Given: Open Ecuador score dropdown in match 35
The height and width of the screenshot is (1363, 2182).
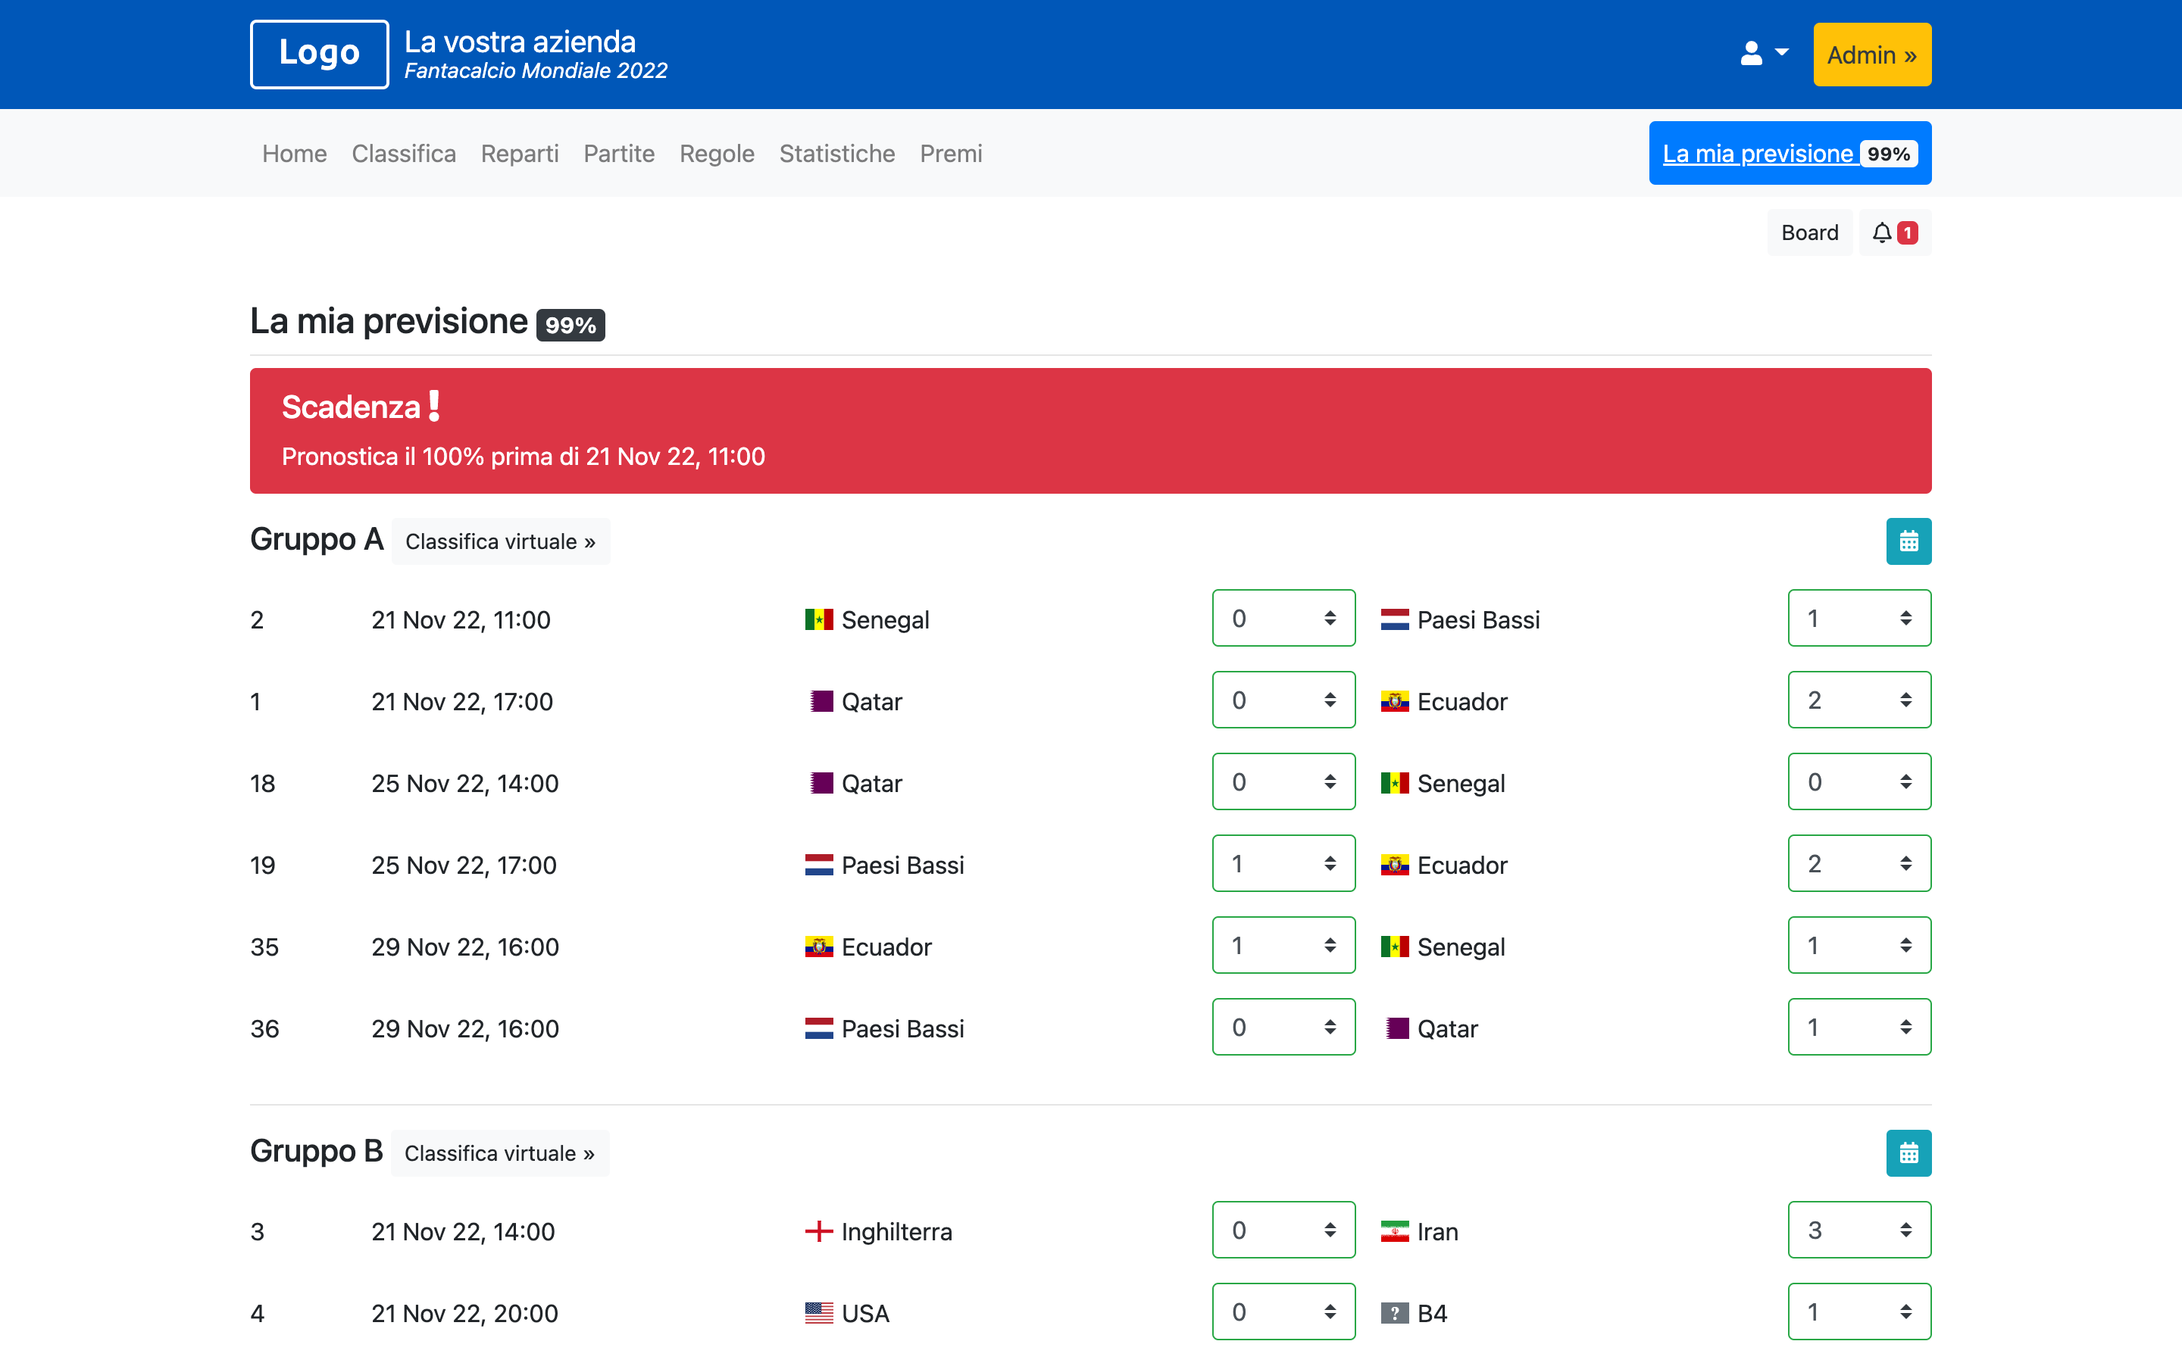Looking at the screenshot, I should [x=1284, y=946].
